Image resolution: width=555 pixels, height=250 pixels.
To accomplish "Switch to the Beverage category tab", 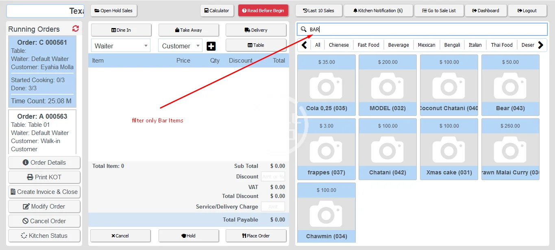I will pos(398,45).
